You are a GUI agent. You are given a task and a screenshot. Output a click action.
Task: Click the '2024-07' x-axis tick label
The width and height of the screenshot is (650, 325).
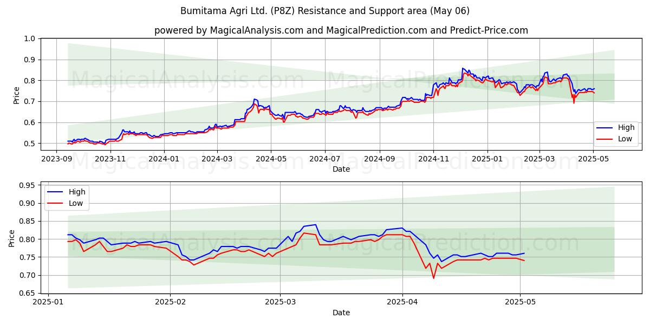tap(324, 159)
